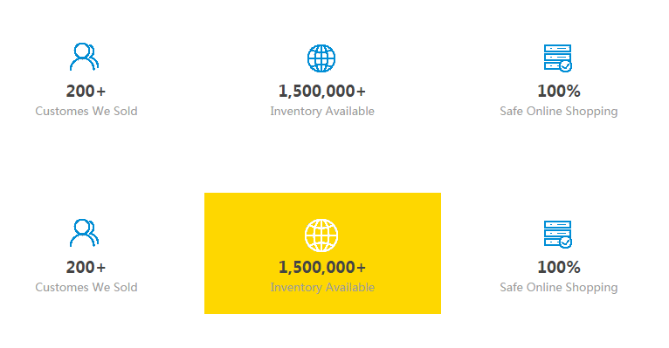The image size is (669, 348).
Task: Select the upper row 200+ figure
Action: [x=86, y=92]
